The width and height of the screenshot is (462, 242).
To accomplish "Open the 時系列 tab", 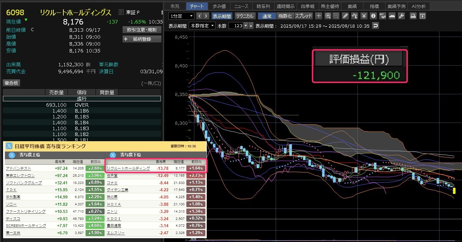I will 264,6.
